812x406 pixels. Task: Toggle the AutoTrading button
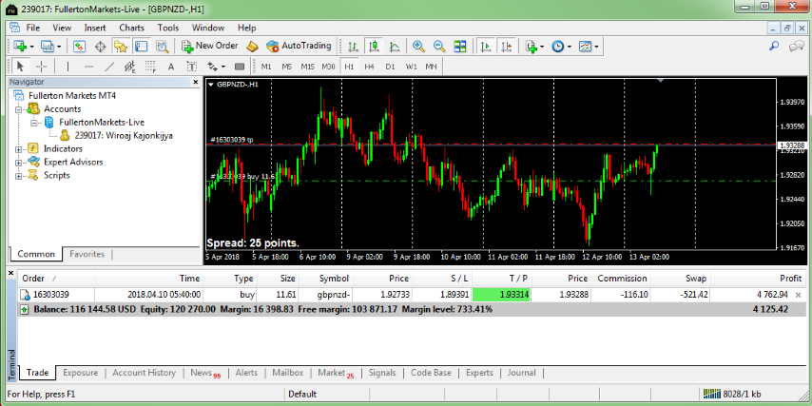[x=299, y=46]
